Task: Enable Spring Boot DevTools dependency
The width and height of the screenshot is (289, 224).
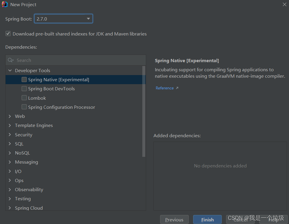Action: 24,89
